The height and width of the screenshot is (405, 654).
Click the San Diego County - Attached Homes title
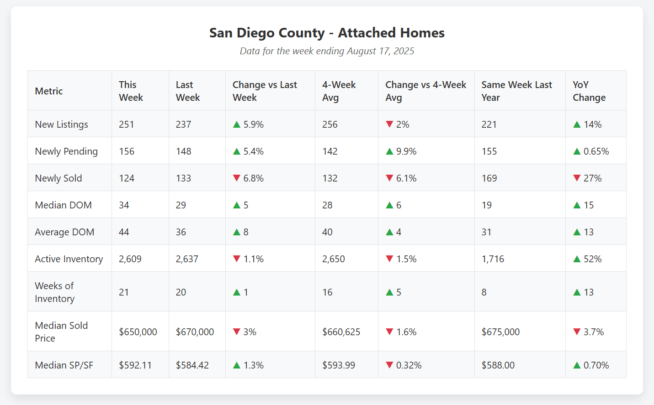(x=327, y=33)
